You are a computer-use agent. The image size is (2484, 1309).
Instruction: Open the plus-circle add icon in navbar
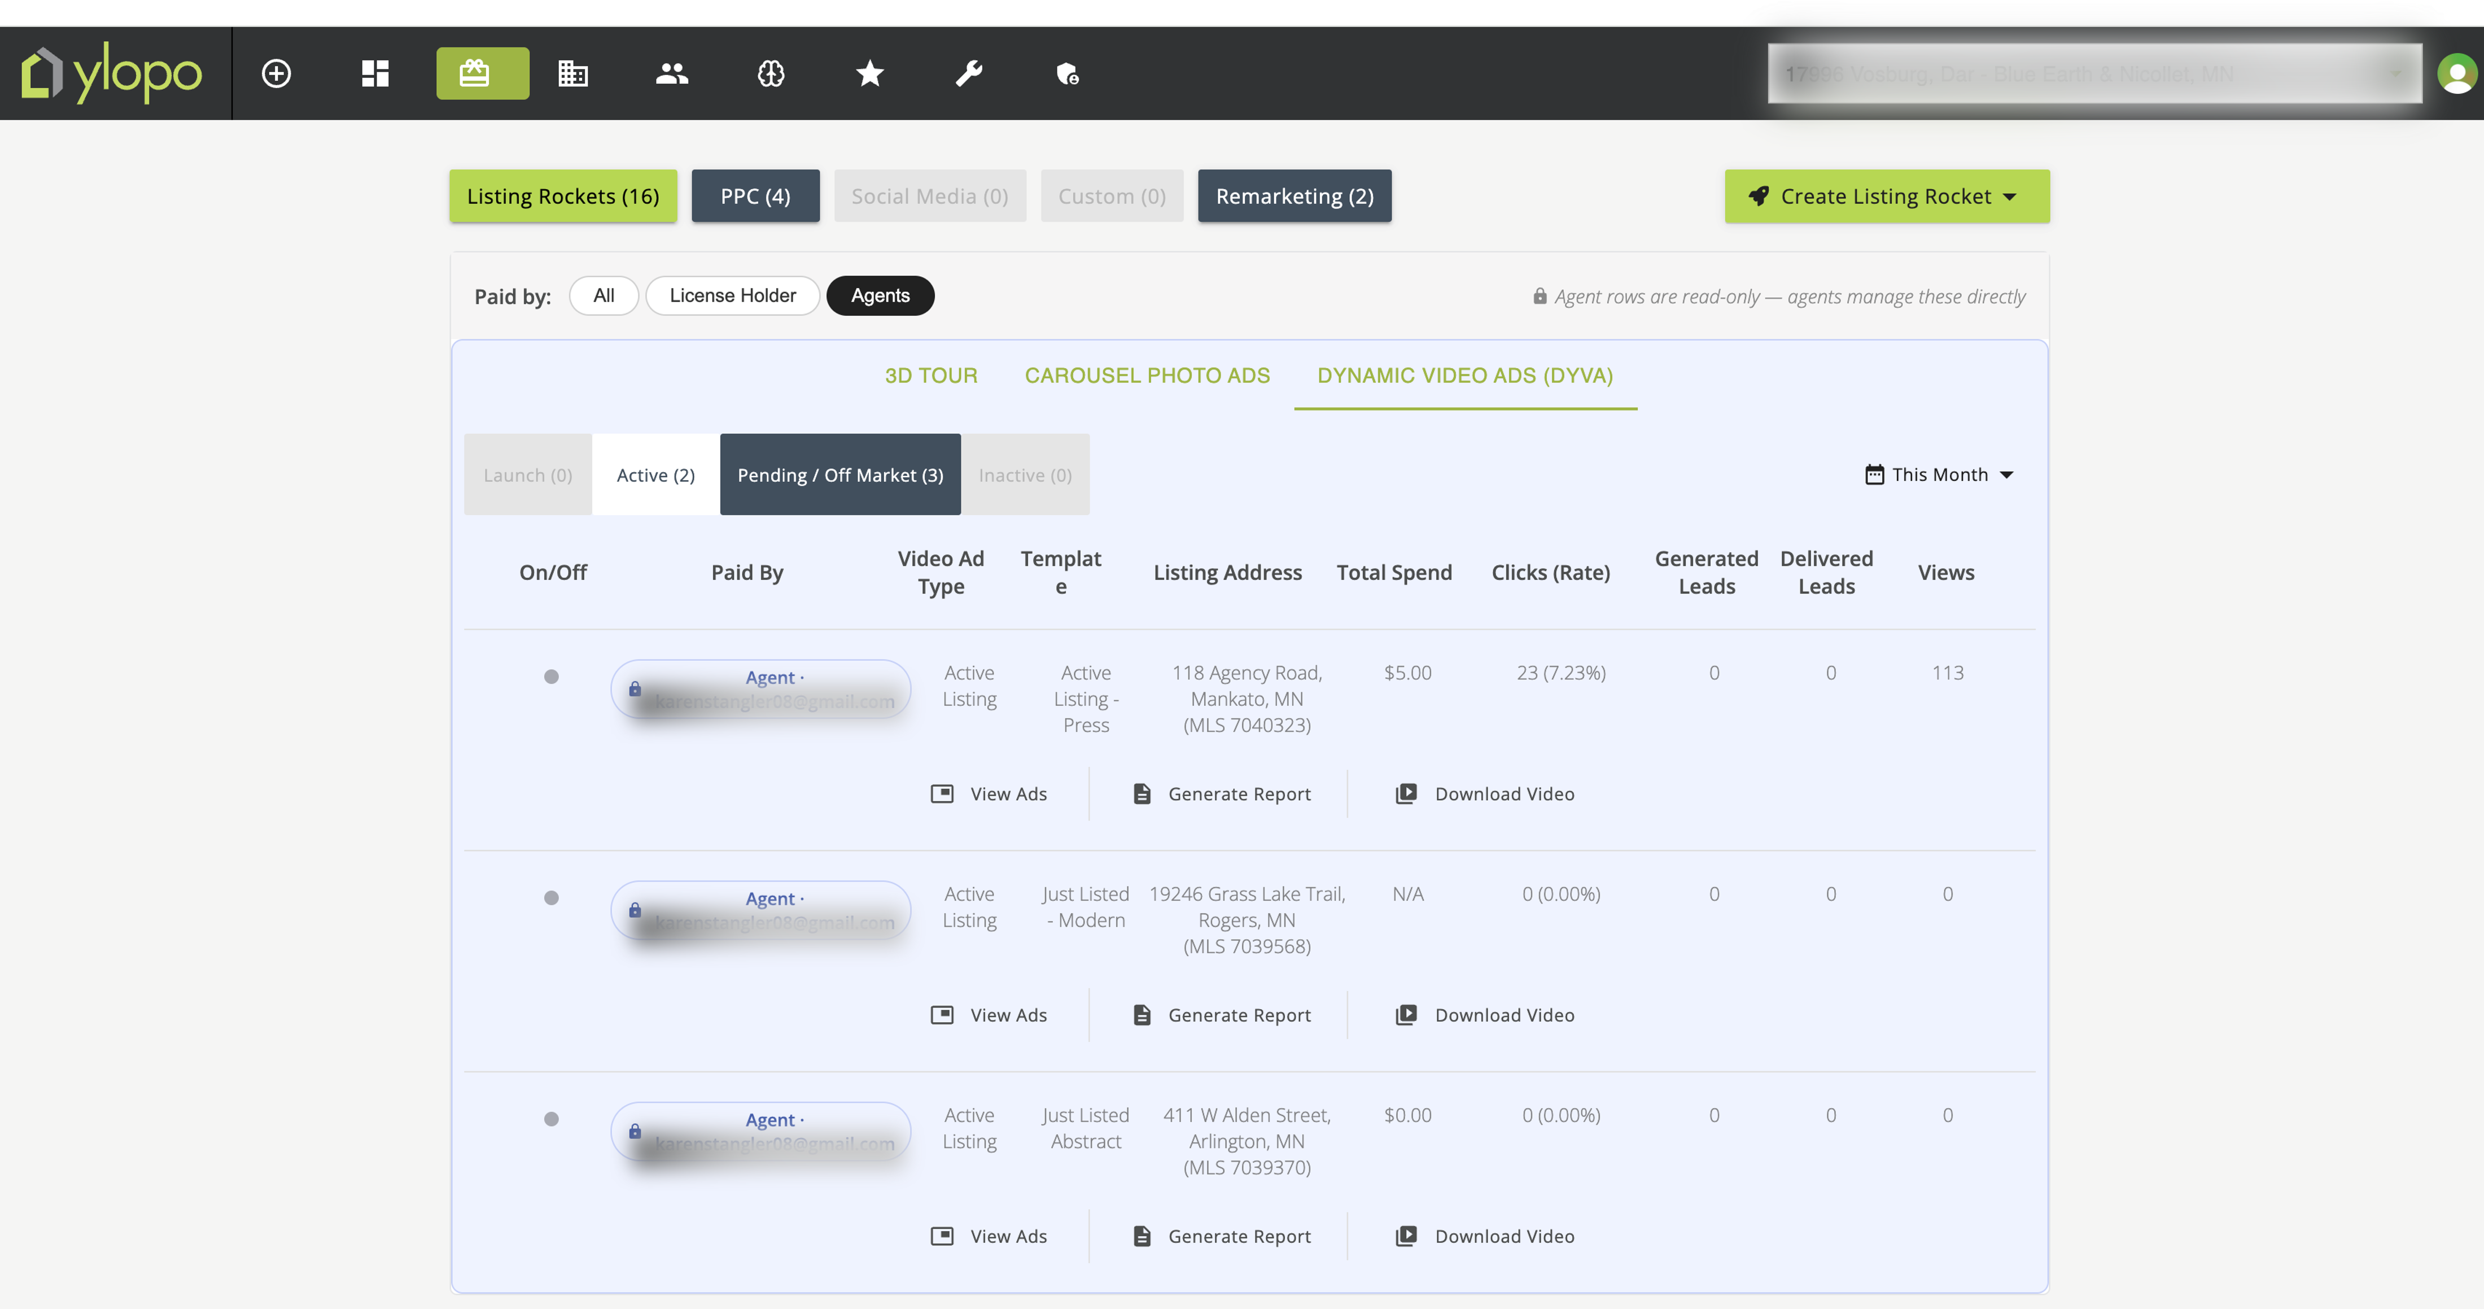pos(276,73)
